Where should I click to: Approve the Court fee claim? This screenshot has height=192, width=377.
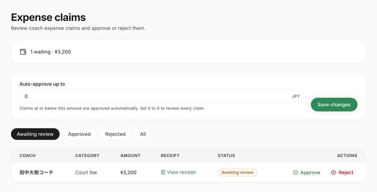307,172
